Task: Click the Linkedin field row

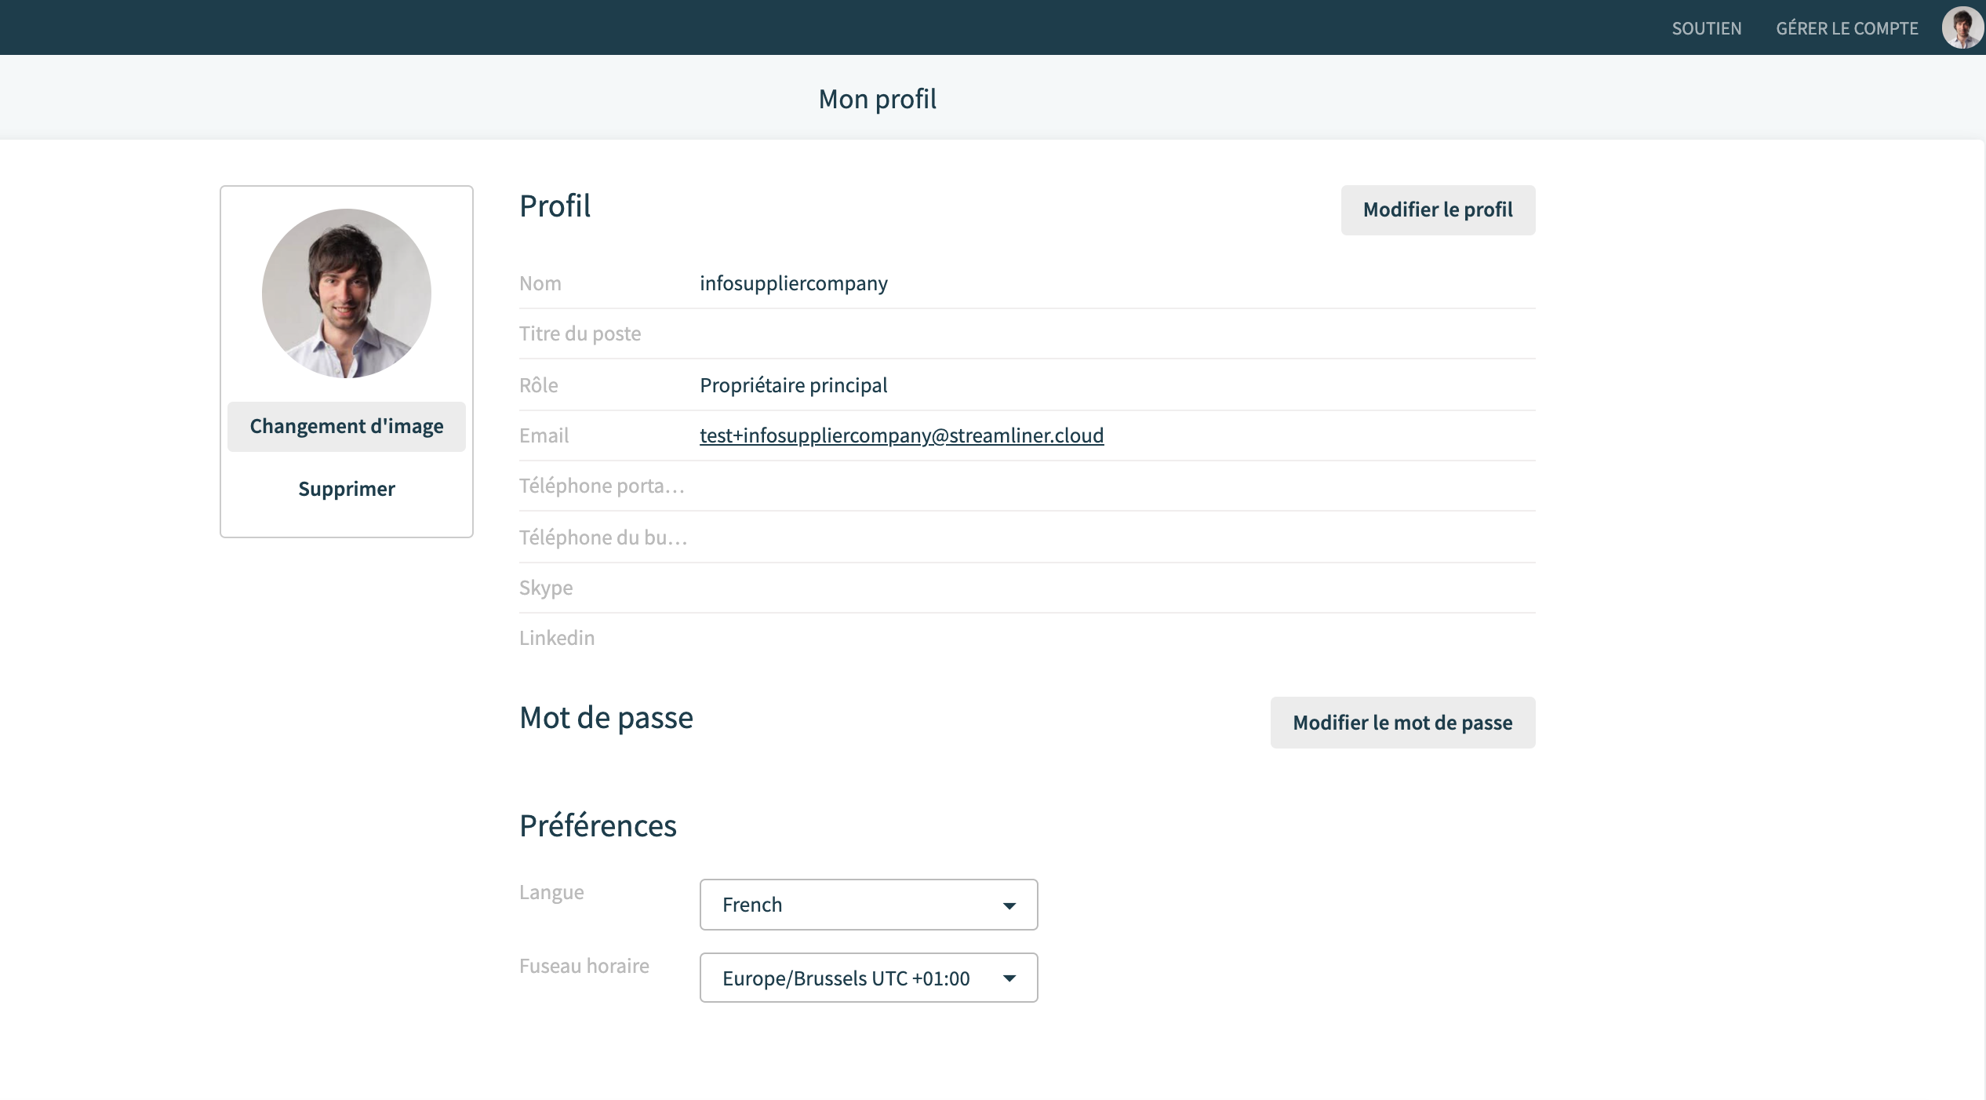Action: tap(1027, 638)
